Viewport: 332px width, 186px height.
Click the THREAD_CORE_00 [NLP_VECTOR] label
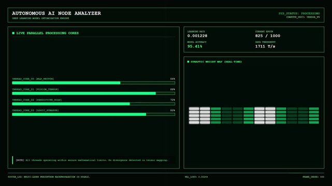33,79
